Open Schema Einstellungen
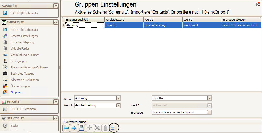The width and height of the screenshot is (262, 133). click(24, 36)
